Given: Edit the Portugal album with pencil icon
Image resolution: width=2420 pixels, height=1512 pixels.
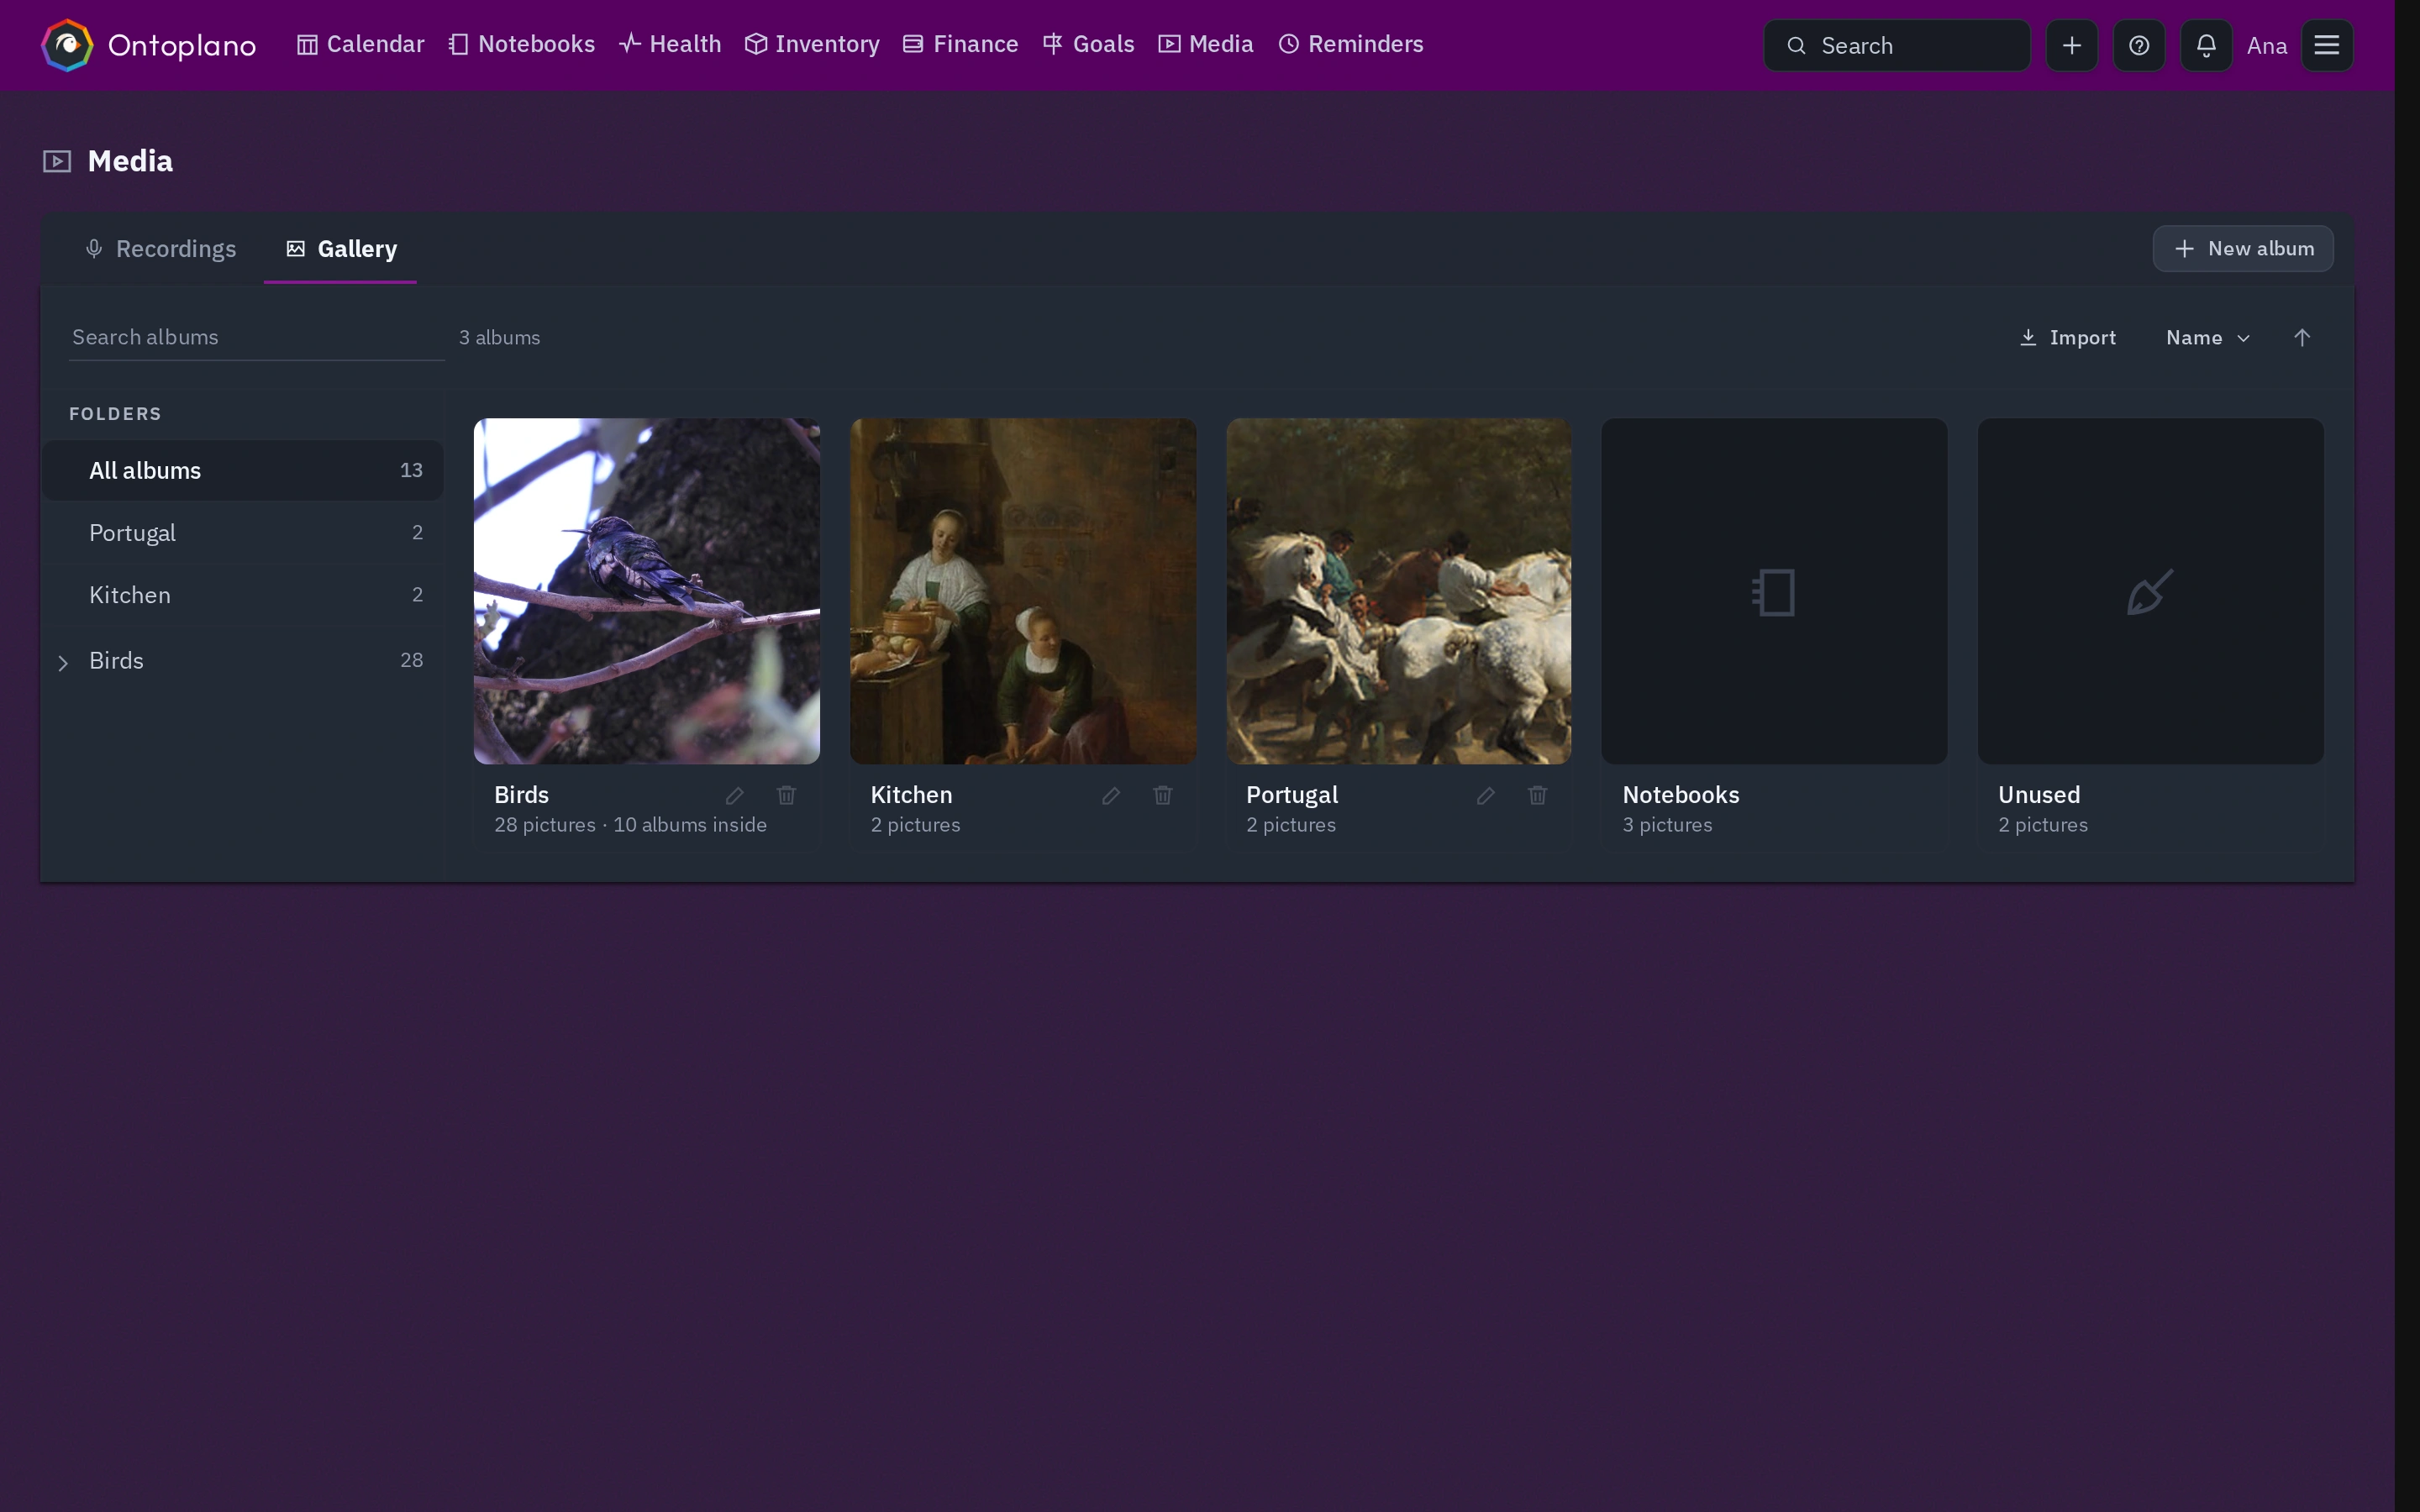Looking at the screenshot, I should click(1486, 796).
